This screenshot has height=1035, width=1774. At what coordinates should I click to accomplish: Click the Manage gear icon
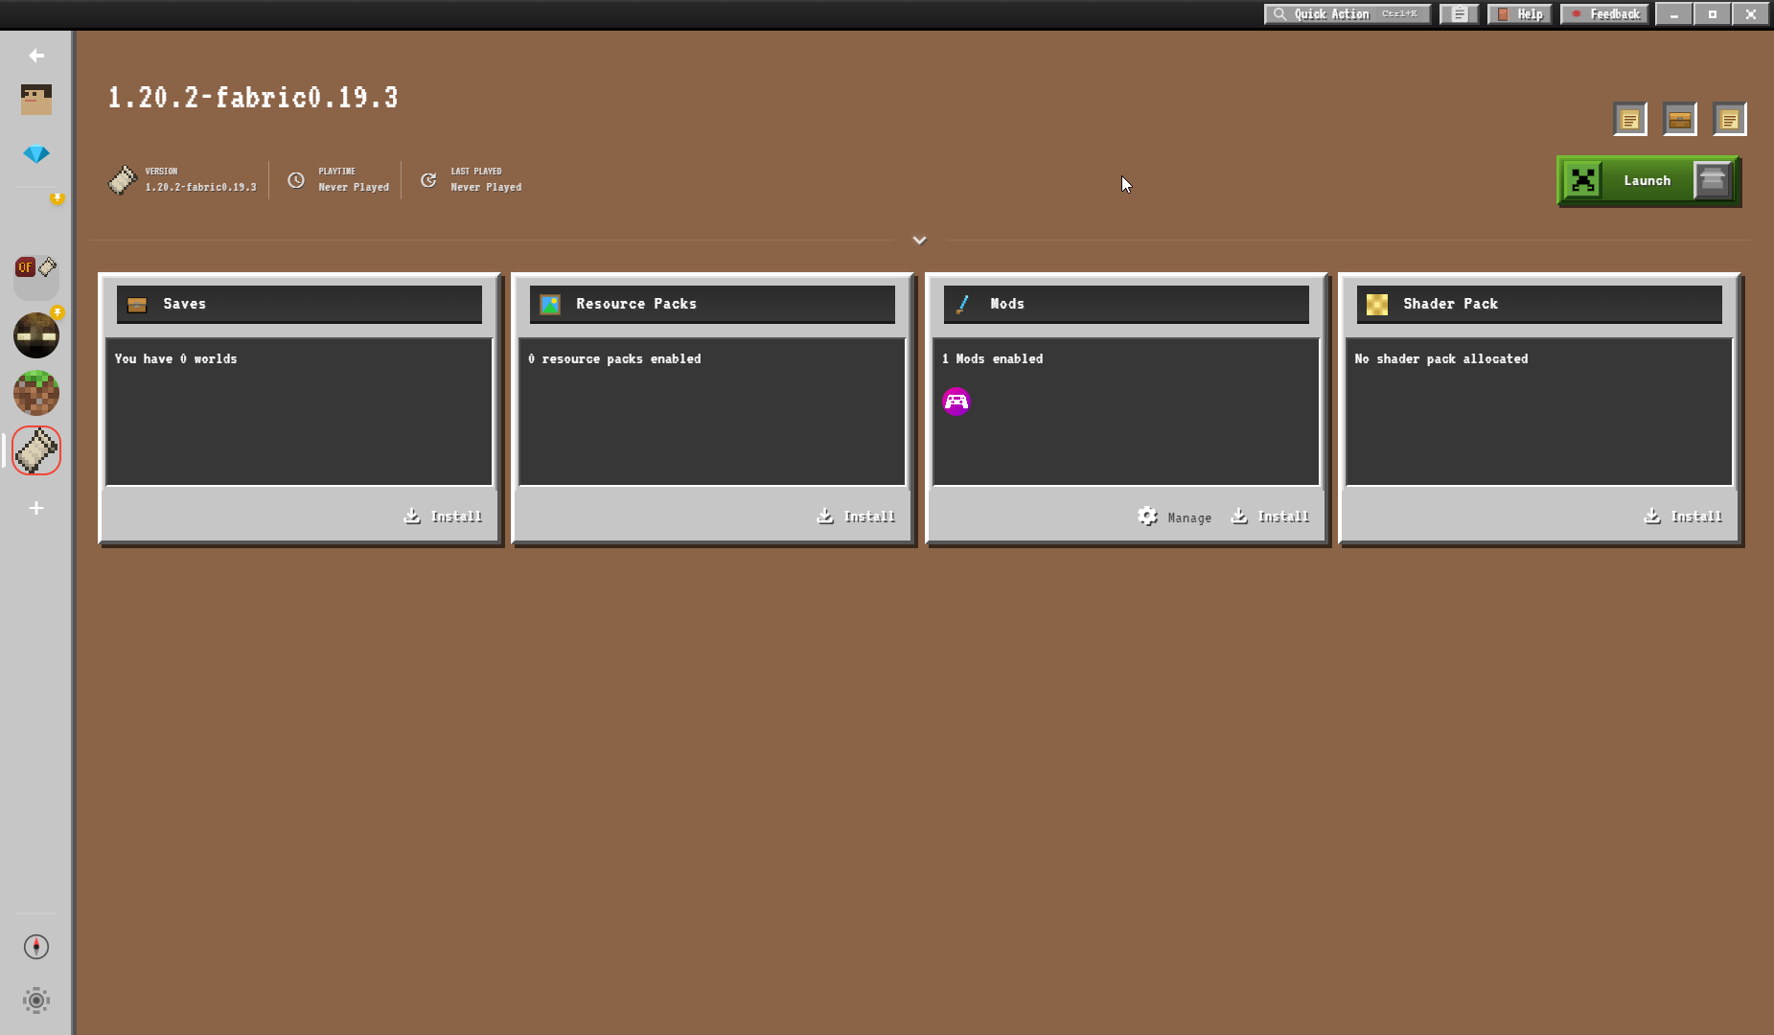click(1147, 517)
